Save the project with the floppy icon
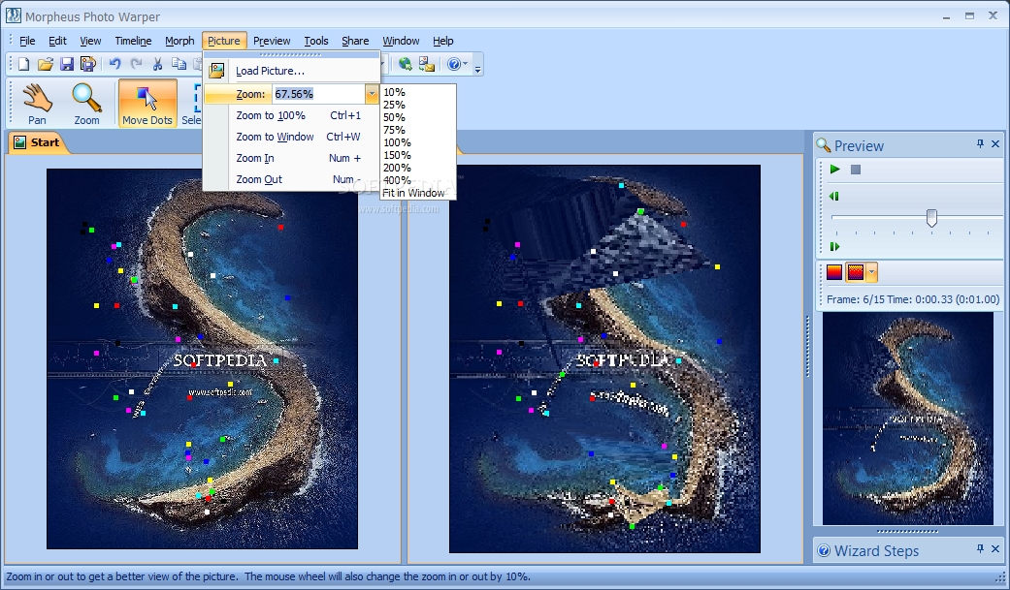This screenshot has height=590, width=1010. click(66, 64)
